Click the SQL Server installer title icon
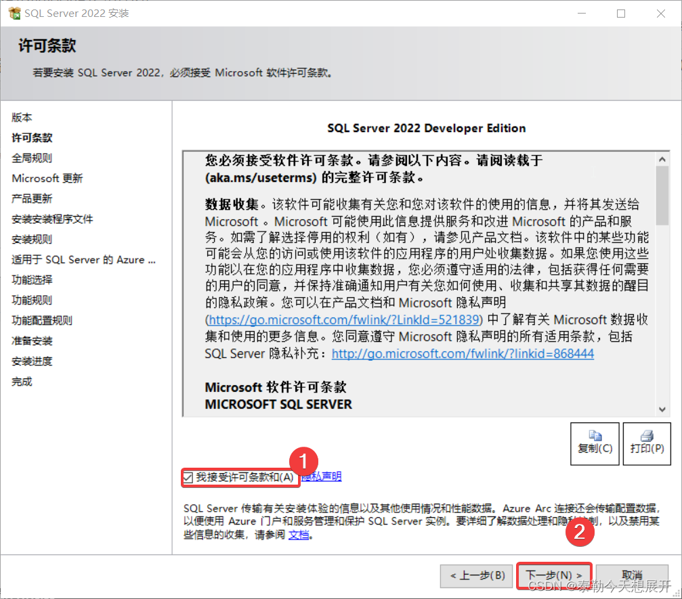682x599 pixels. [x=14, y=14]
